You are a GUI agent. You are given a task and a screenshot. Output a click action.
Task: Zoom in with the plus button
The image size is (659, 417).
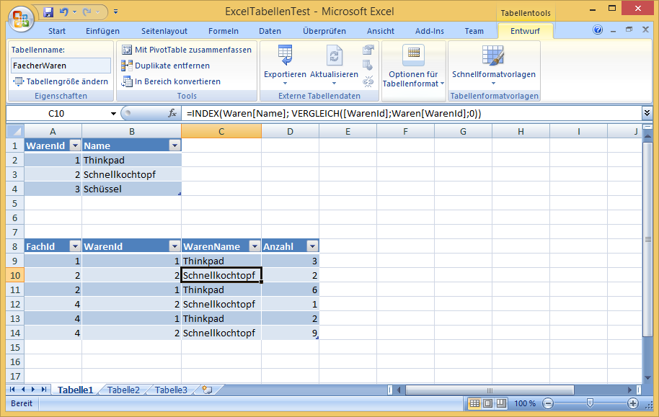[x=632, y=403]
